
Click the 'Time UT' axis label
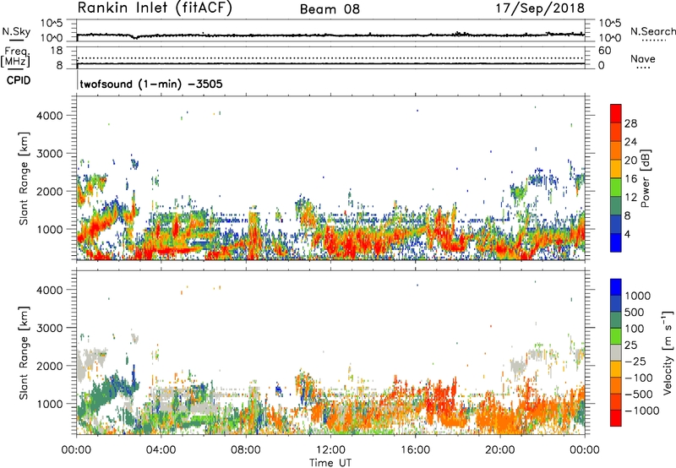click(330, 463)
